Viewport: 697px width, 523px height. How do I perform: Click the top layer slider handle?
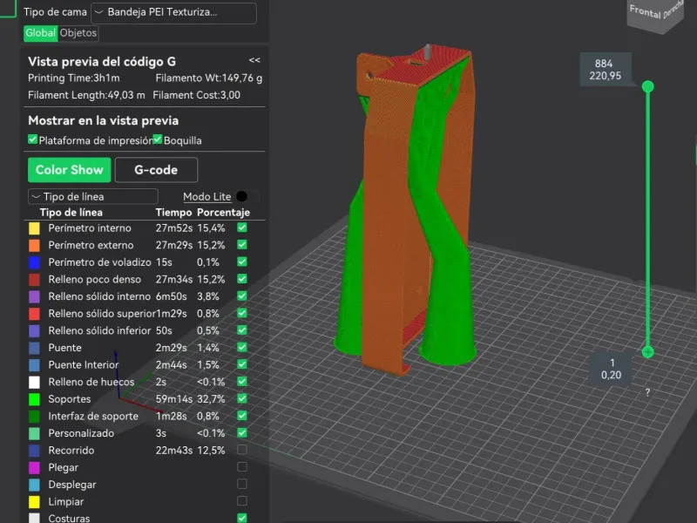tap(647, 86)
